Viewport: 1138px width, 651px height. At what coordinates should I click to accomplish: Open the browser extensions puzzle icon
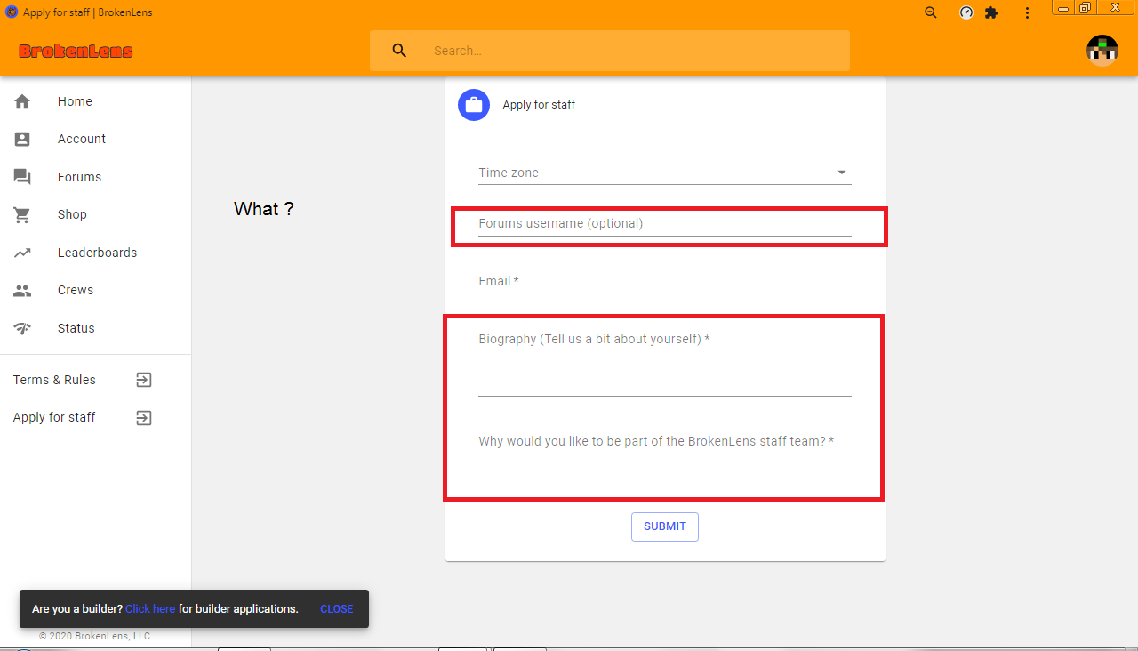tap(991, 12)
